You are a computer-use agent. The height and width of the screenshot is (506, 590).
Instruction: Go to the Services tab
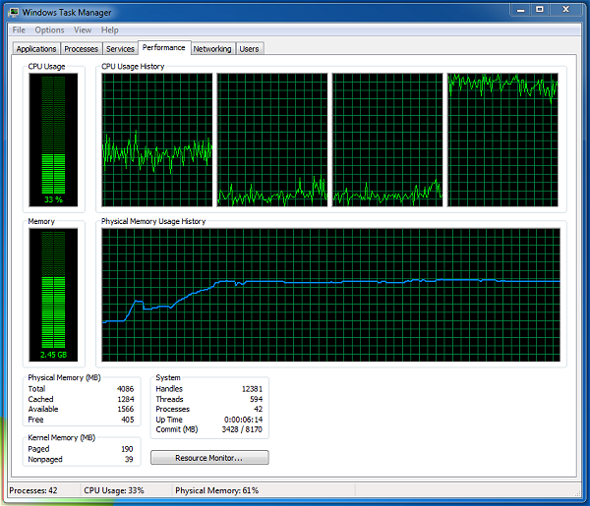click(x=120, y=49)
